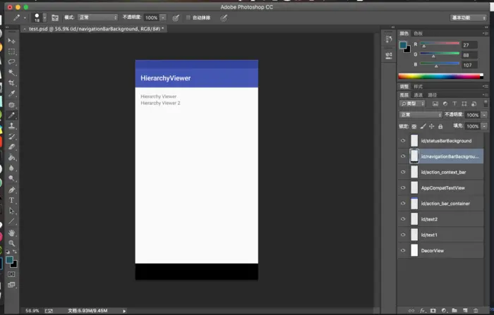The height and width of the screenshot is (315, 494).
Task: Click the G value field showing 88
Action: (469, 55)
